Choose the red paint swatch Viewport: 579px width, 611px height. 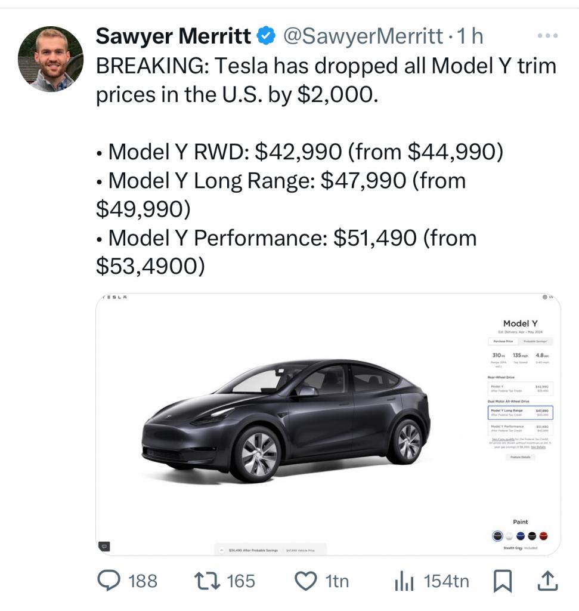[544, 536]
